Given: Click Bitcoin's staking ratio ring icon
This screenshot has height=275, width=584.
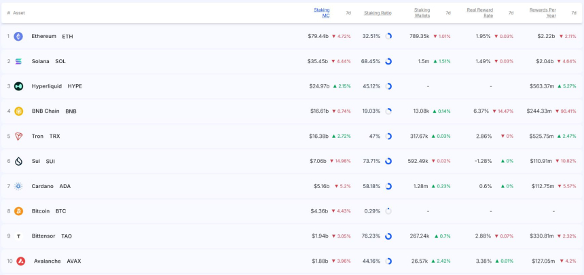Looking at the screenshot, I should tap(388, 211).
